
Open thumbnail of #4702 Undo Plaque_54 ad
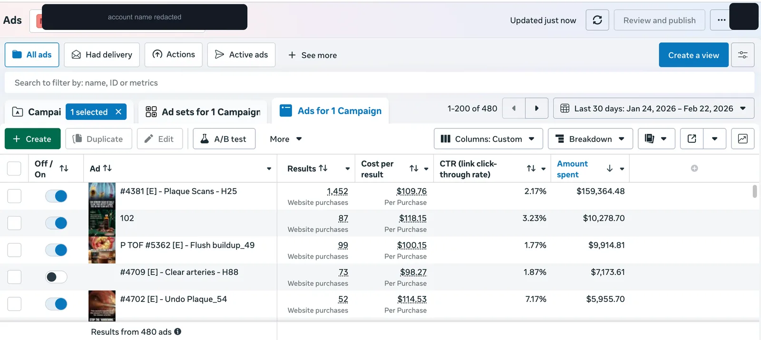coord(102,306)
